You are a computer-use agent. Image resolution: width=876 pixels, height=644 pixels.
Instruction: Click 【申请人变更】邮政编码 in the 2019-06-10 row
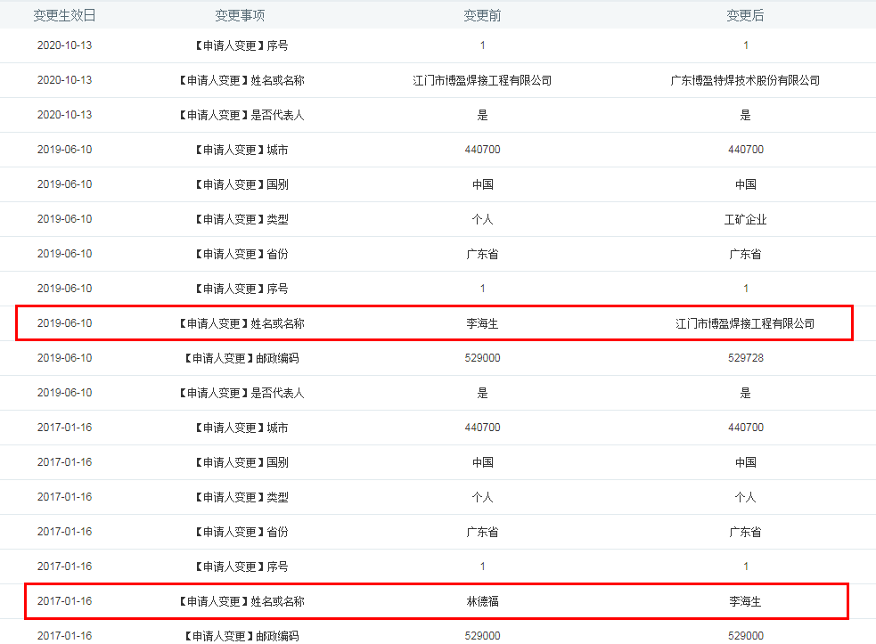(242, 358)
